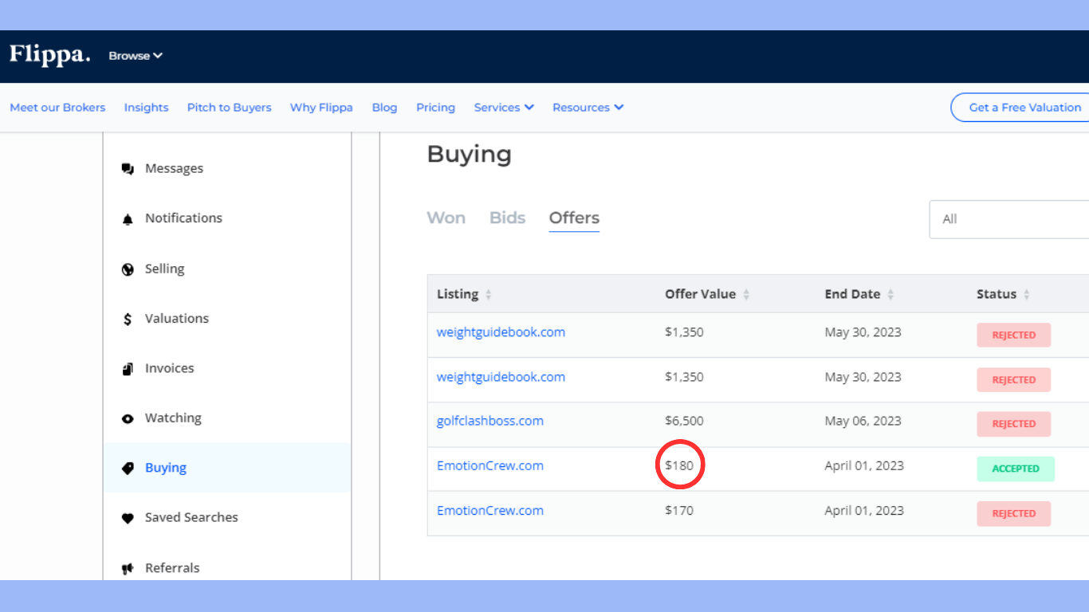Screen dimensions: 1089x612
Task: Click the Selling globe icon
Action: (128, 269)
